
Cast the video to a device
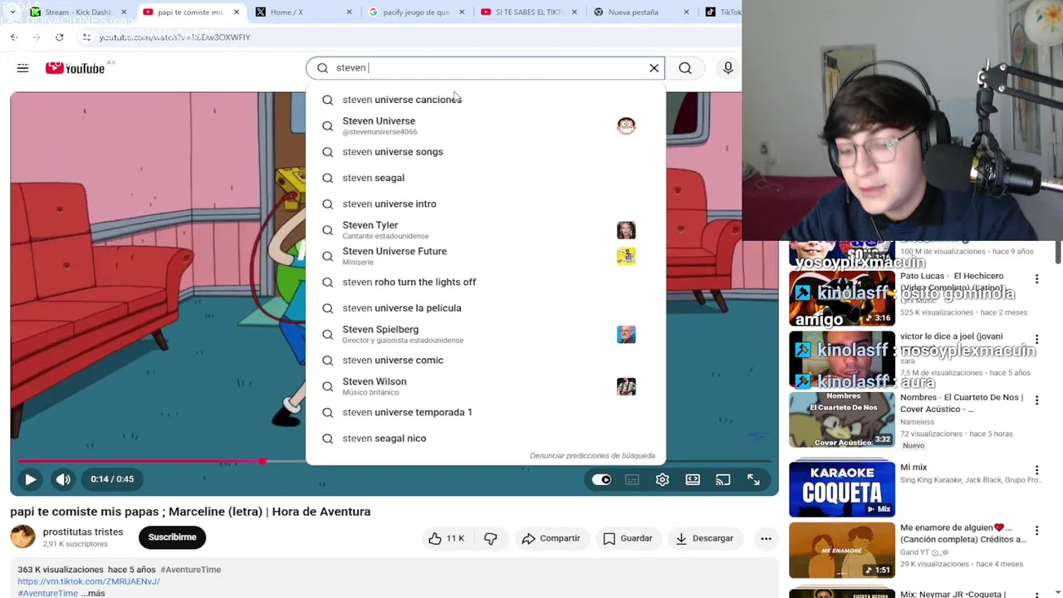click(723, 479)
